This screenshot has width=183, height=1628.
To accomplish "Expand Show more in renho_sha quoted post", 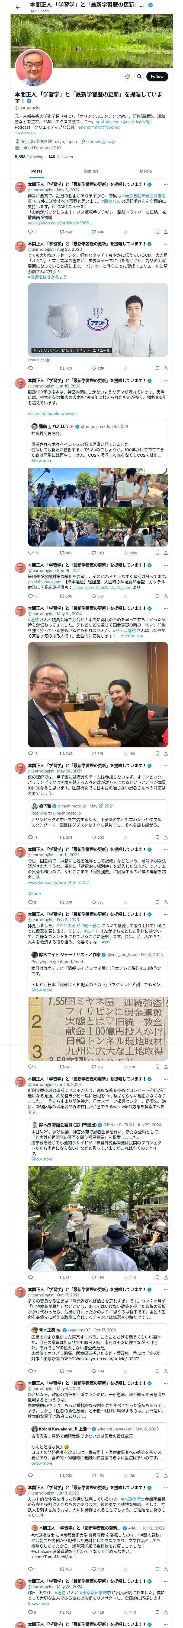I will [42, 461].
